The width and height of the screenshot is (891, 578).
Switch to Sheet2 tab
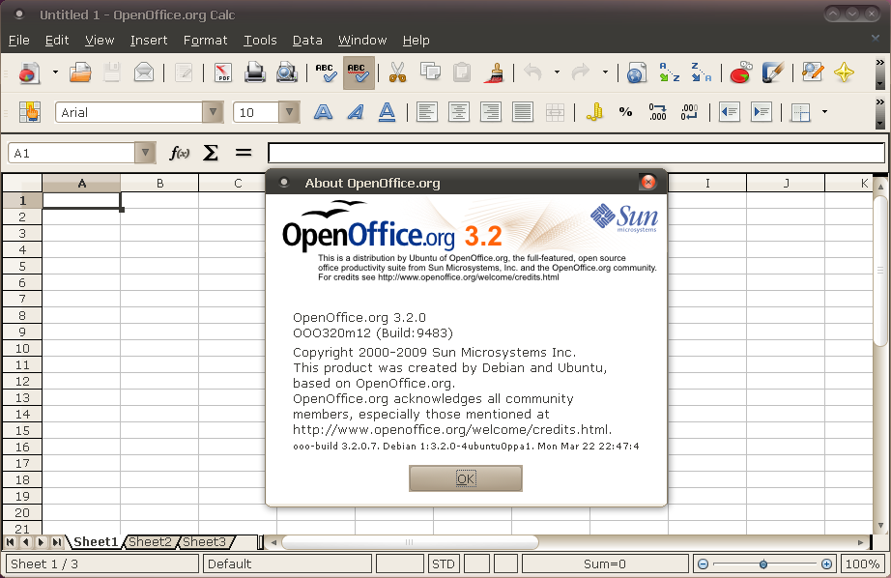[x=150, y=541]
